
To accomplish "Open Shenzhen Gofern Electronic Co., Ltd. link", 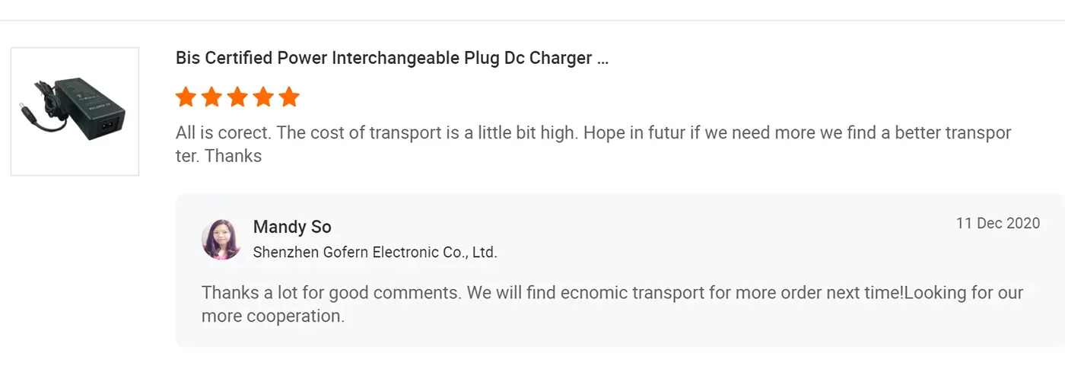I will click(x=375, y=253).
